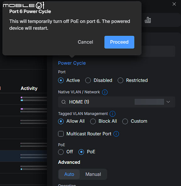The image size is (181, 186).
Task: Select the Active port radio button
Action: (61, 80)
